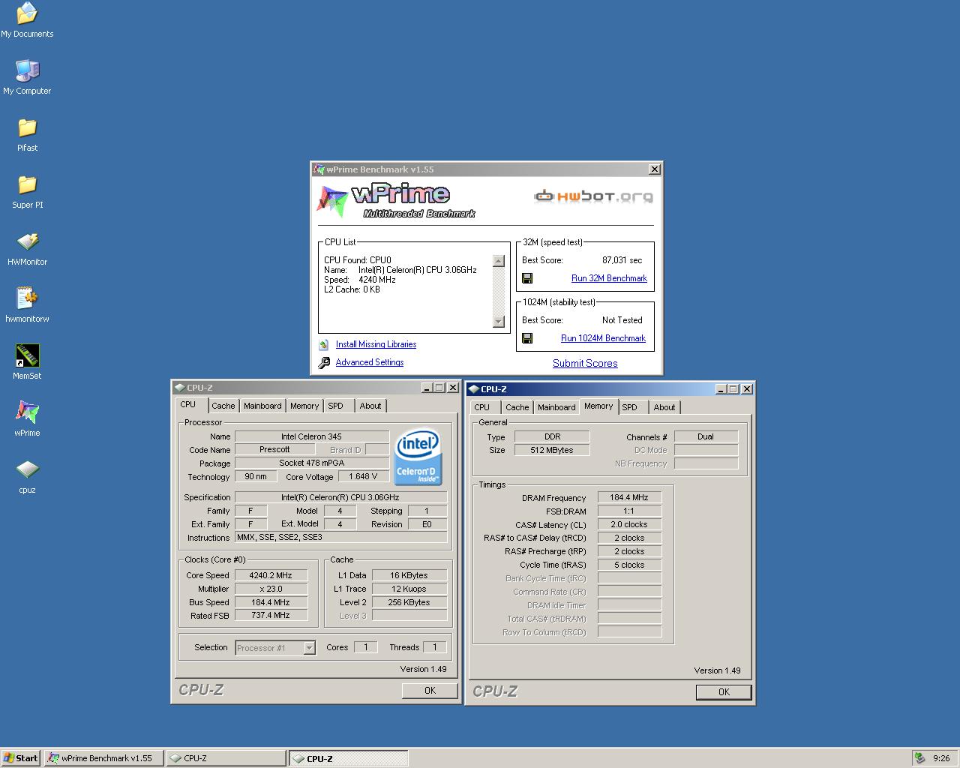960x768 pixels.
Task: Click the left CPU-Z window title icon
Action: point(179,388)
